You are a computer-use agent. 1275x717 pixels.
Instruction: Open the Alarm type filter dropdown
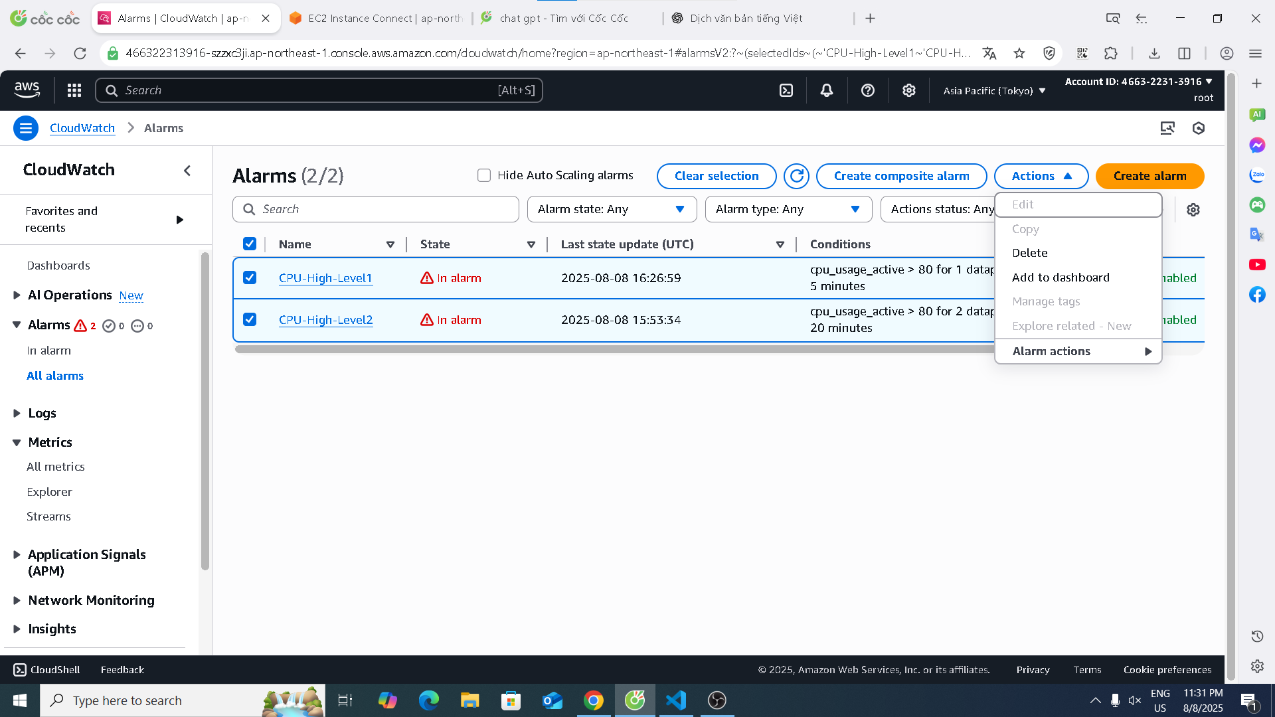pos(788,209)
